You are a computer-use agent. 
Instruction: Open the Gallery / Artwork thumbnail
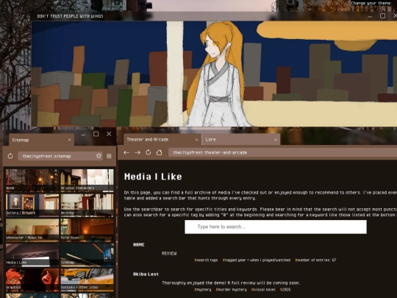click(x=32, y=205)
